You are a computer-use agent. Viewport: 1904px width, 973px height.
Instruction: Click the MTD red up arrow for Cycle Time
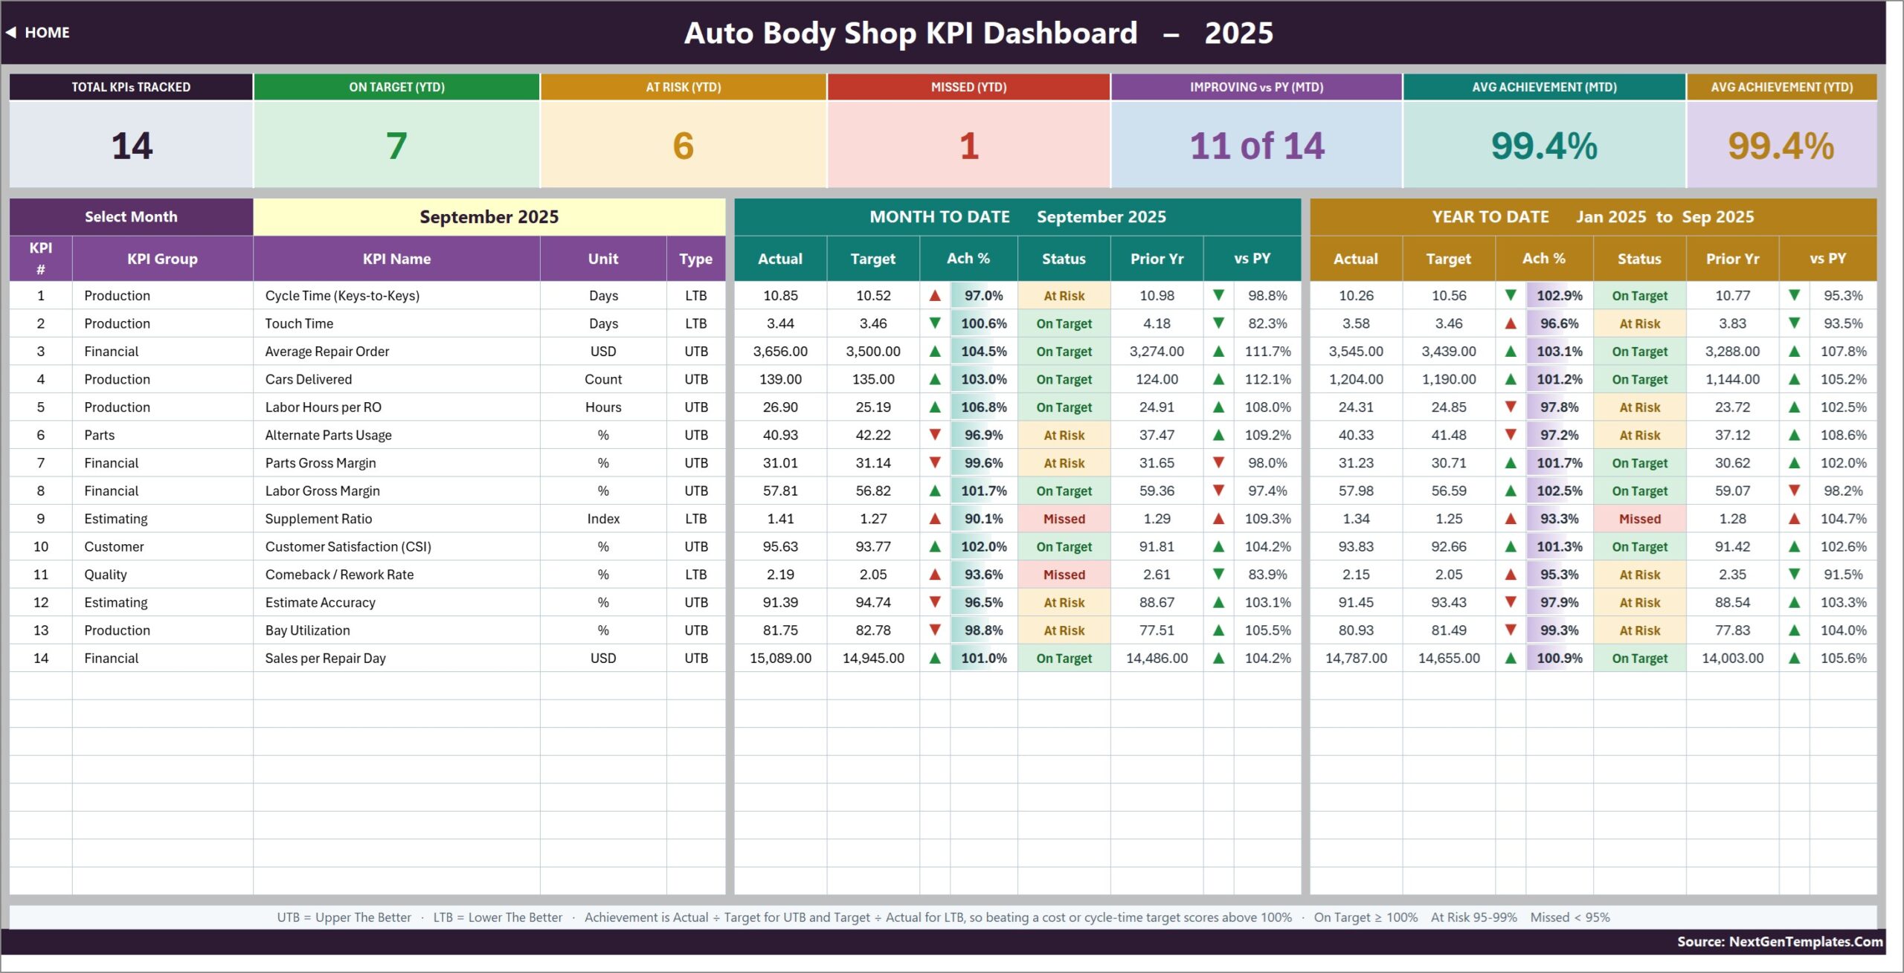tap(935, 296)
